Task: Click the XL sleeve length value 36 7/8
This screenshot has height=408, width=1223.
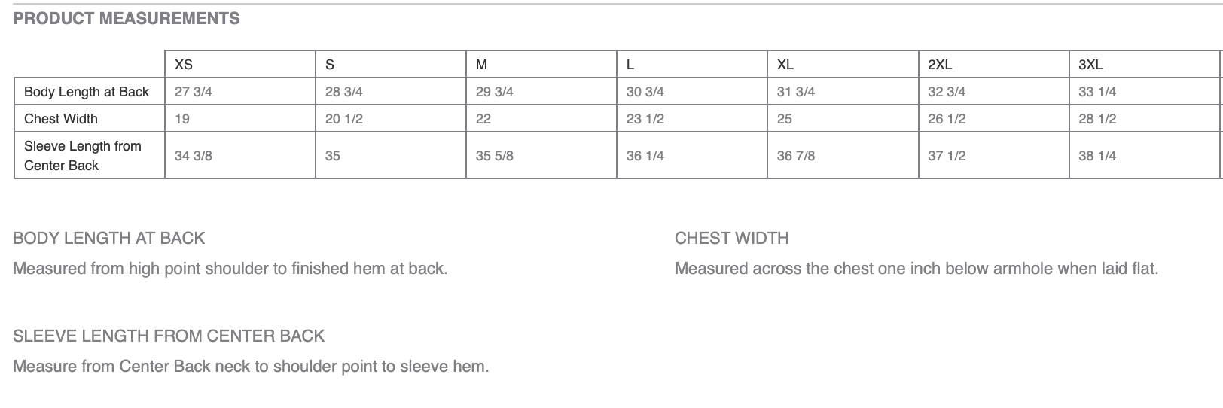Action: (796, 156)
